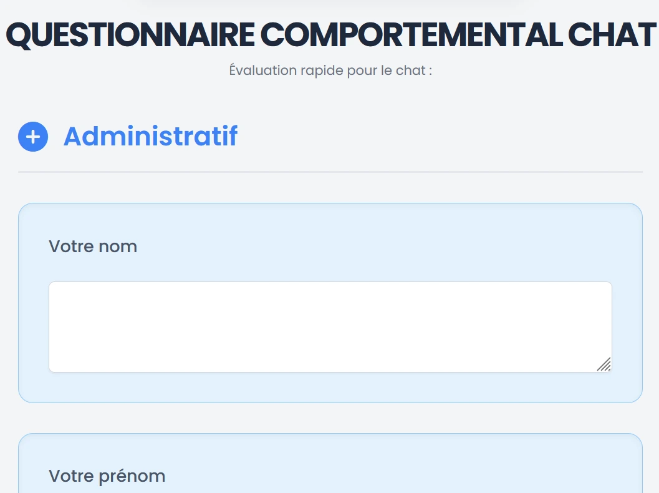Click the word "nom" in the first label

(x=120, y=246)
